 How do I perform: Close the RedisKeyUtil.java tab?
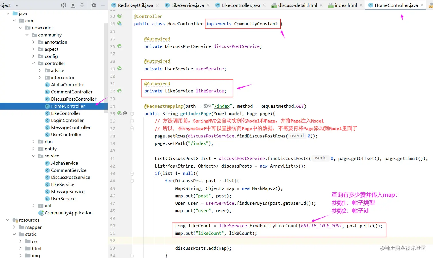pyautogui.click(x=158, y=5)
